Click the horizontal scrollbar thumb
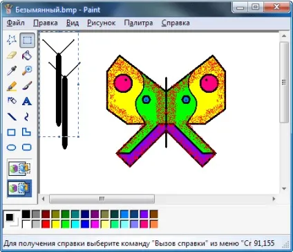Image resolution: width=293 pixels, height=252 pixels. coord(102,199)
